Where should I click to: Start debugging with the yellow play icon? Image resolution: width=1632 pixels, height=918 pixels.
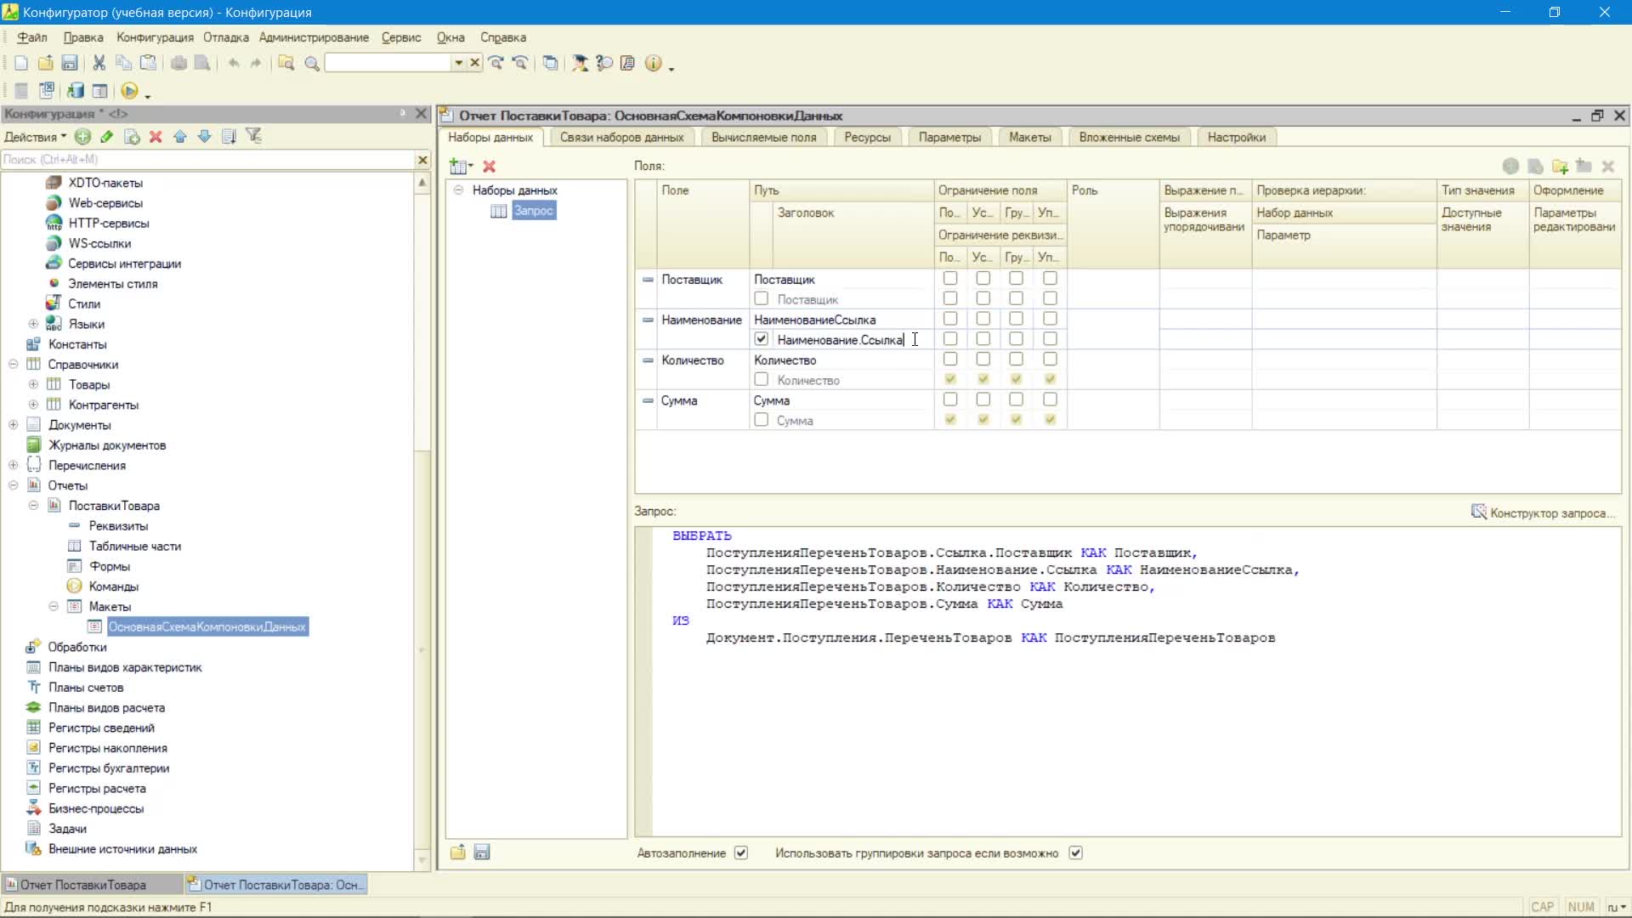point(129,91)
